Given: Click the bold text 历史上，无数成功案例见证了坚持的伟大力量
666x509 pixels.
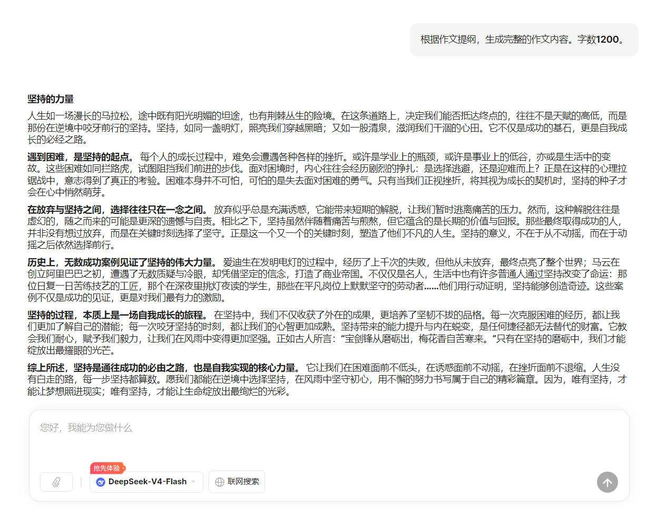Looking at the screenshot, I should coord(123,262).
